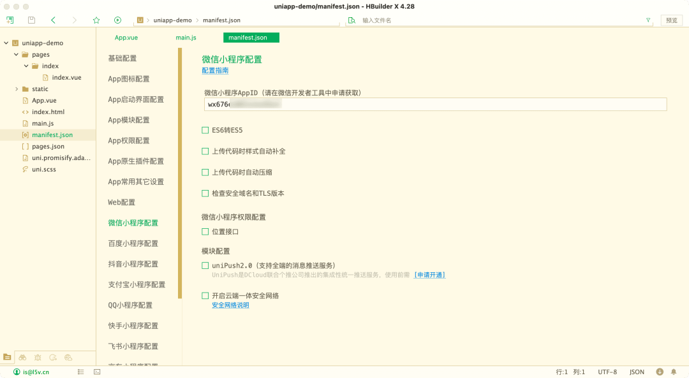Image resolution: width=689 pixels, height=378 pixels.
Task: Click the 申请开通 link
Action: click(429, 275)
